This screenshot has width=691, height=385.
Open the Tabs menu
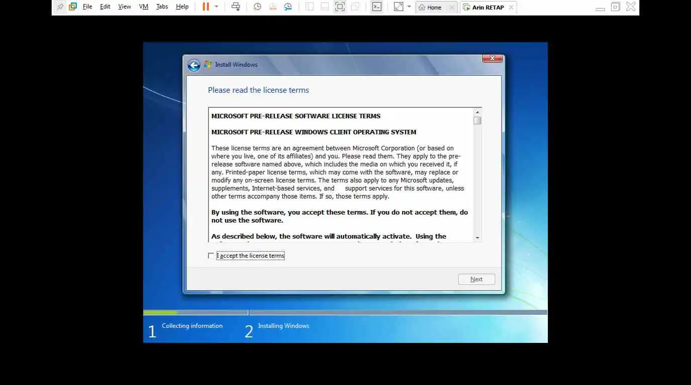tap(162, 7)
